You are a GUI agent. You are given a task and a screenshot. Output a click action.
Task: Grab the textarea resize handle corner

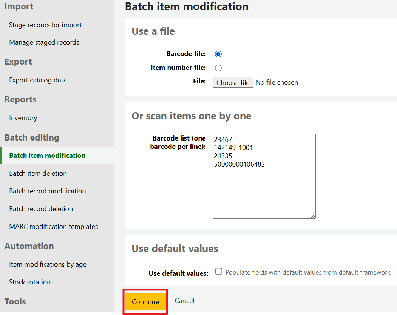tap(313, 216)
